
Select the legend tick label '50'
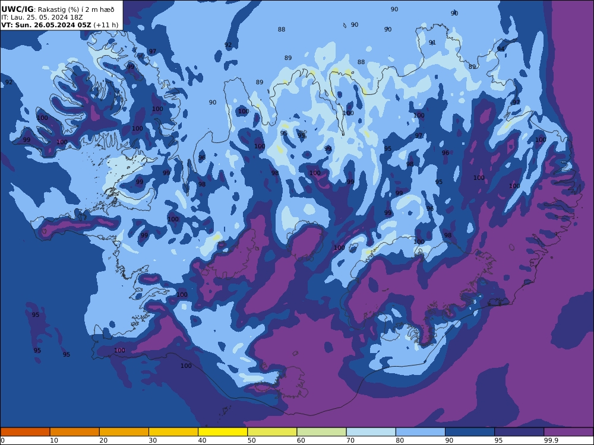[251, 440]
